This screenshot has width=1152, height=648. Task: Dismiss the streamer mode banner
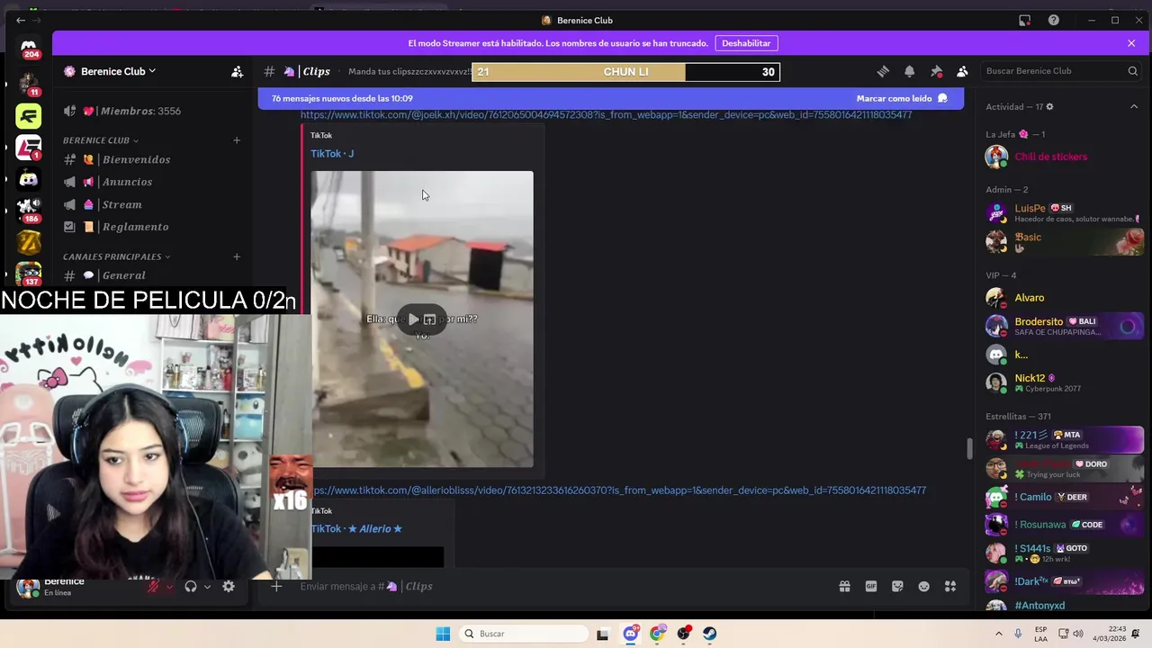tap(1131, 43)
